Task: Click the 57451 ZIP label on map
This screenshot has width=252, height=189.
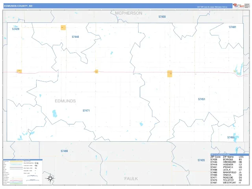Action: pyautogui.click(x=202, y=99)
